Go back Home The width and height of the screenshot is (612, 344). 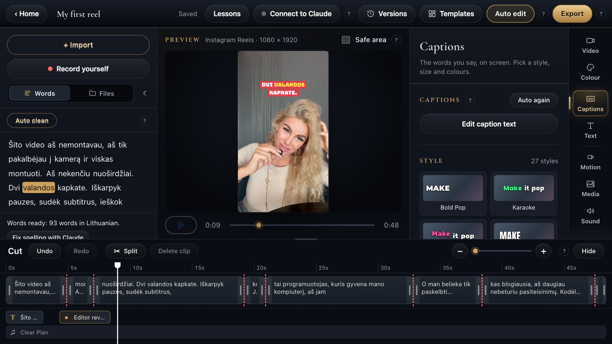tap(27, 14)
